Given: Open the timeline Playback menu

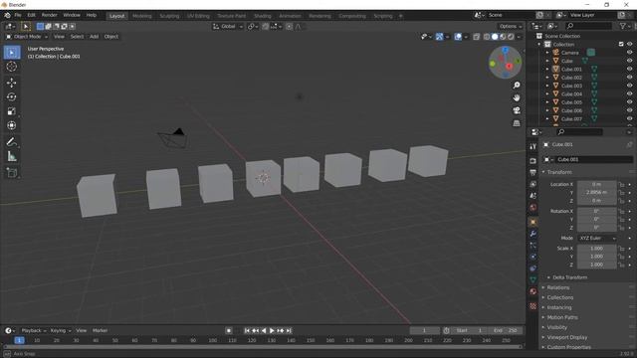Looking at the screenshot, I should click(x=33, y=331).
